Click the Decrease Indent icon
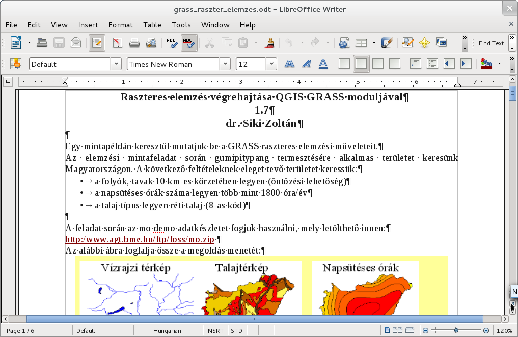 pos(449,63)
